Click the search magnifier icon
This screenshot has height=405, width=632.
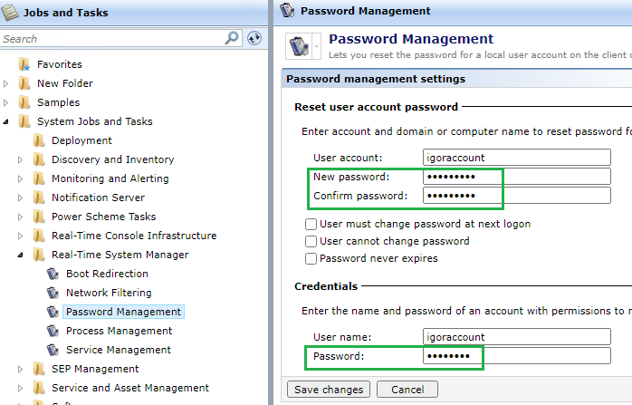tap(232, 38)
